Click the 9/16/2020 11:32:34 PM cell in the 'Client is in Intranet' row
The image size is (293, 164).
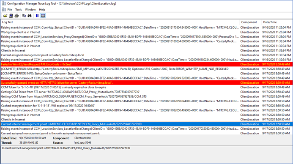pos(277,50)
